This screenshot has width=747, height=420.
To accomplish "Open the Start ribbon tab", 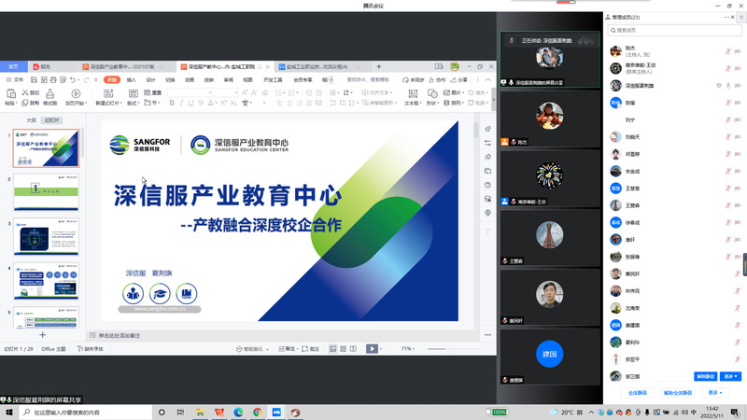I will coord(112,79).
